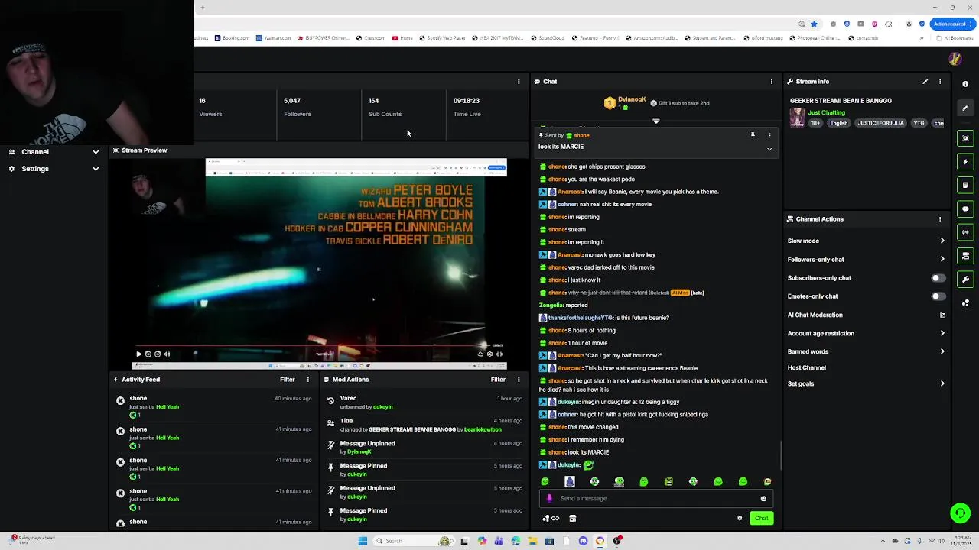Focus the Send a message field
The width and height of the screenshot is (979, 550).
(x=656, y=499)
